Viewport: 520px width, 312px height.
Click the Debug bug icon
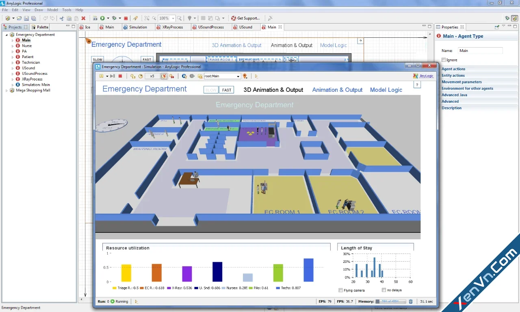click(x=114, y=18)
